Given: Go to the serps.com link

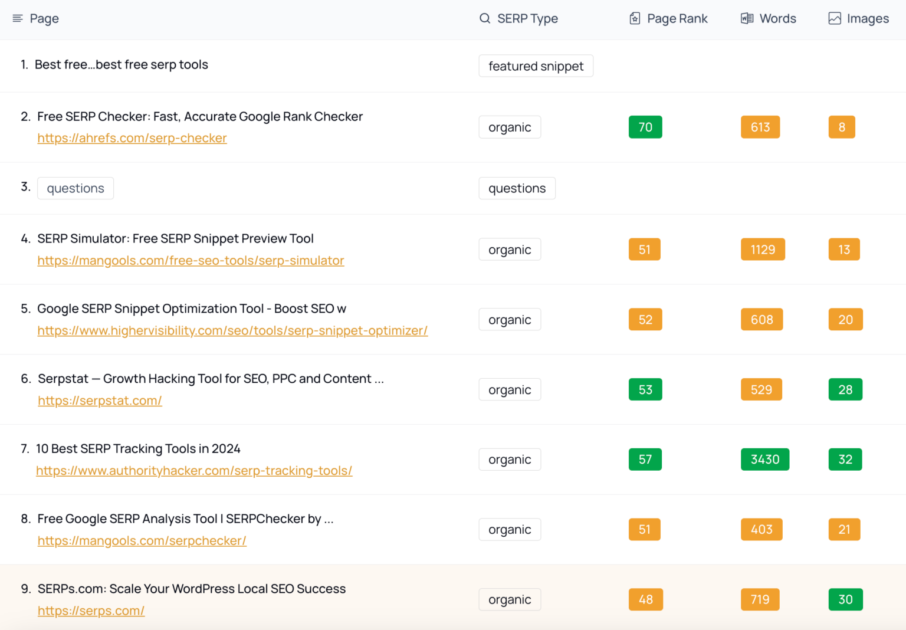Looking at the screenshot, I should [91, 611].
